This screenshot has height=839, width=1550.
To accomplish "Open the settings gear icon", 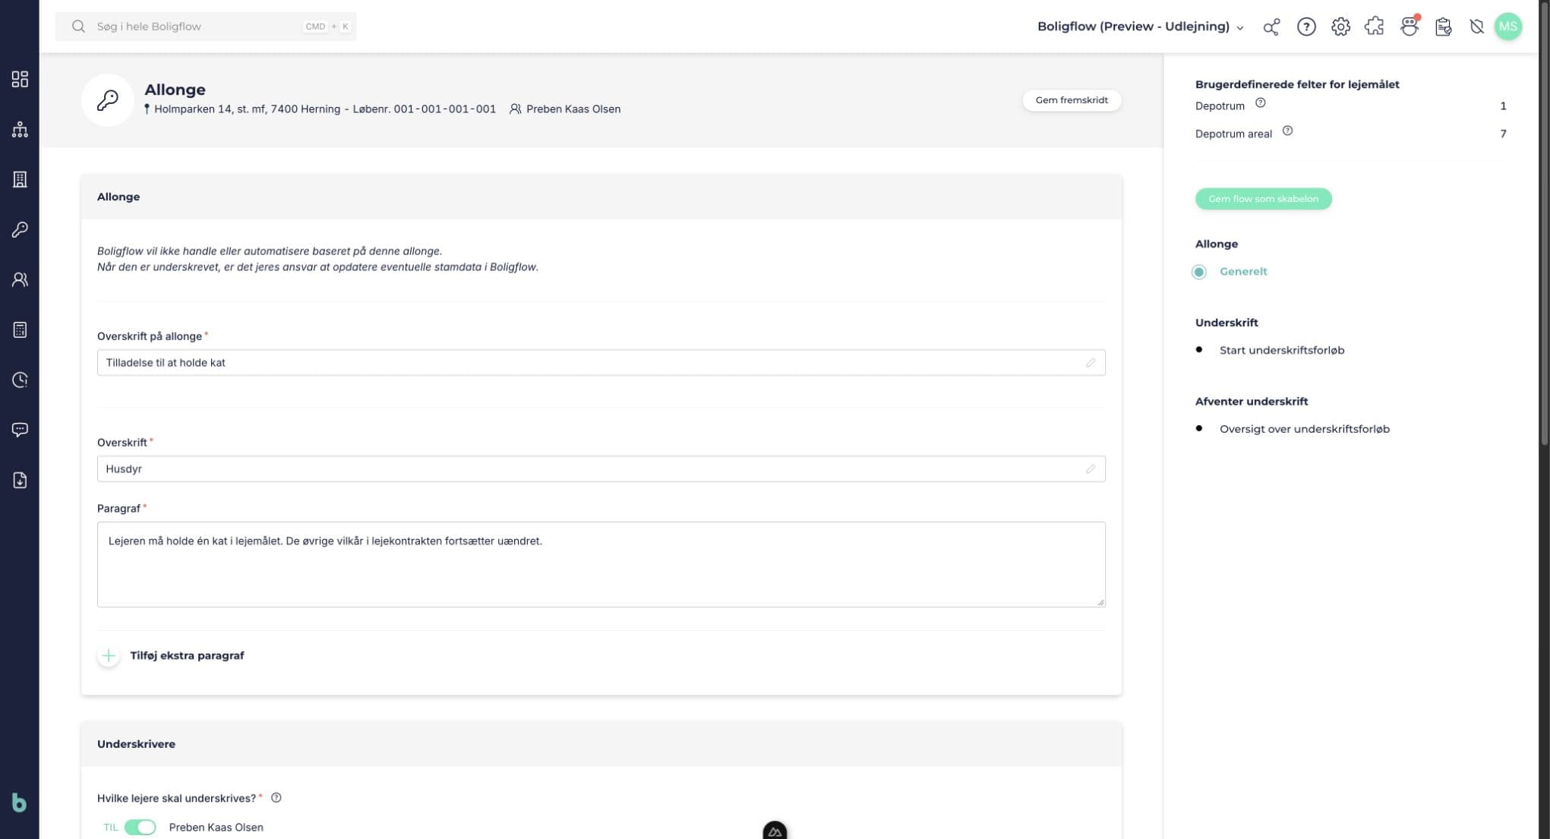I will click(x=1340, y=27).
